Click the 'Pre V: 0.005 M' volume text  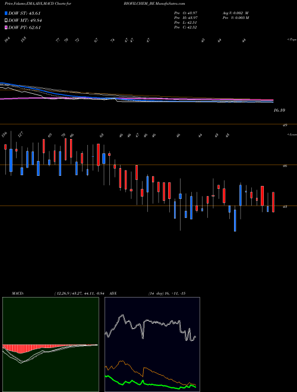235,18
